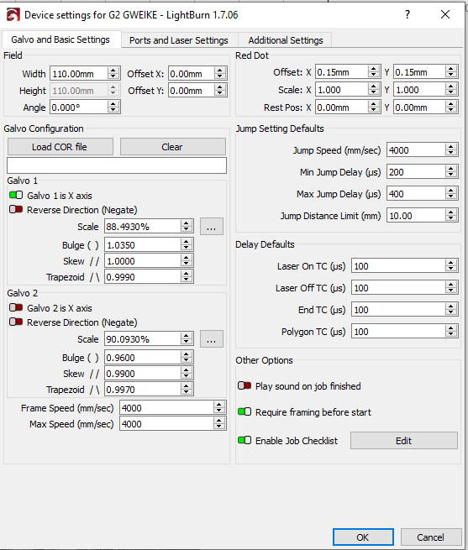Adjust Max Speed stepper arrows

click(219, 424)
